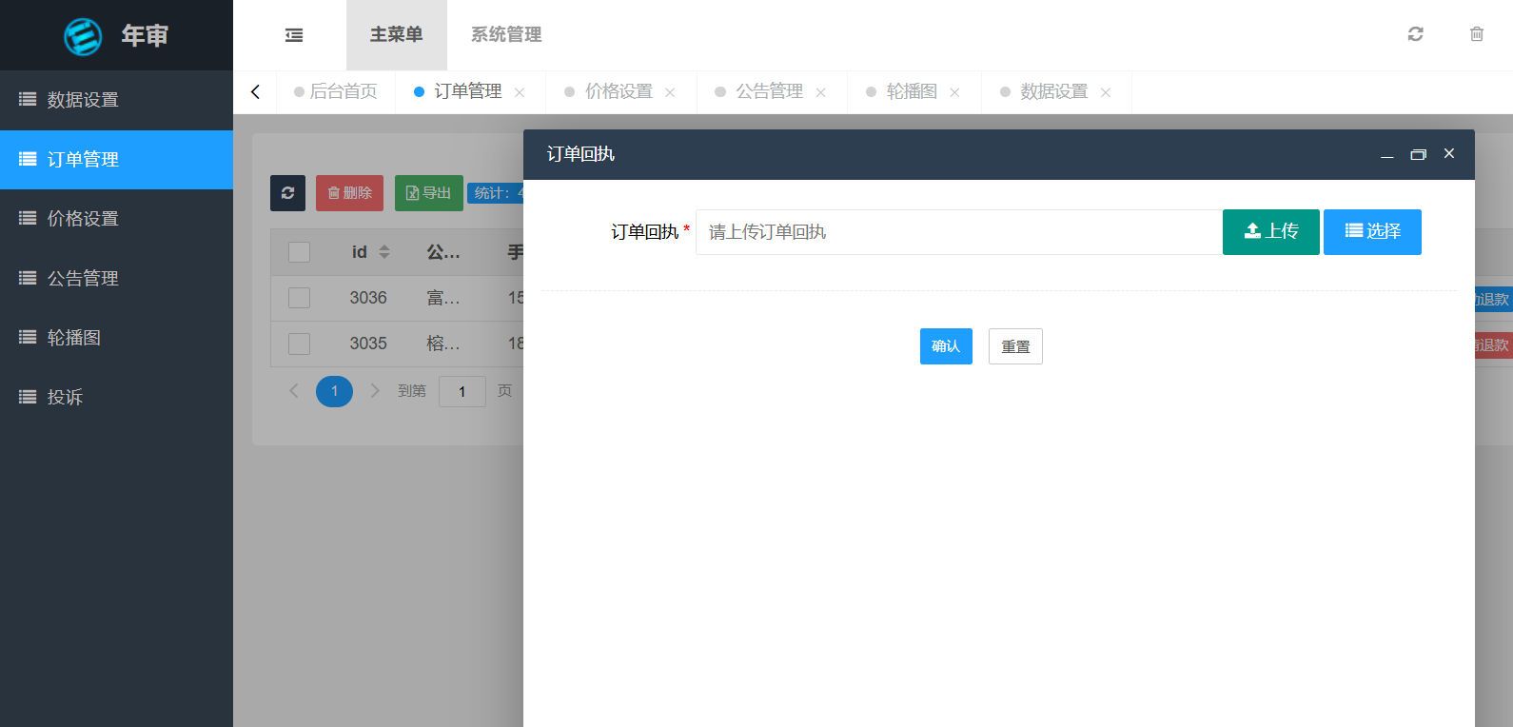Click the blue 确认 button
1513x727 pixels.
pyautogui.click(x=945, y=346)
